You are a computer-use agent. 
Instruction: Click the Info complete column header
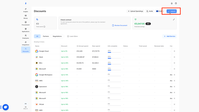pyautogui.click(x=113, y=46)
